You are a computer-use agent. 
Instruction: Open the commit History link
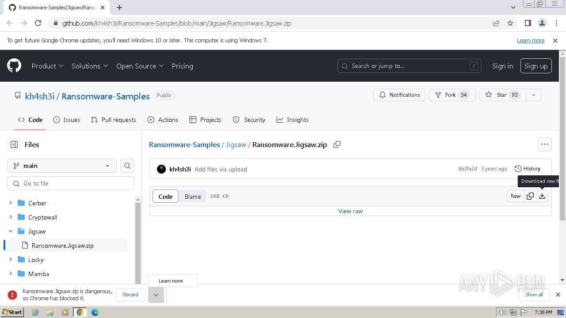click(x=528, y=169)
